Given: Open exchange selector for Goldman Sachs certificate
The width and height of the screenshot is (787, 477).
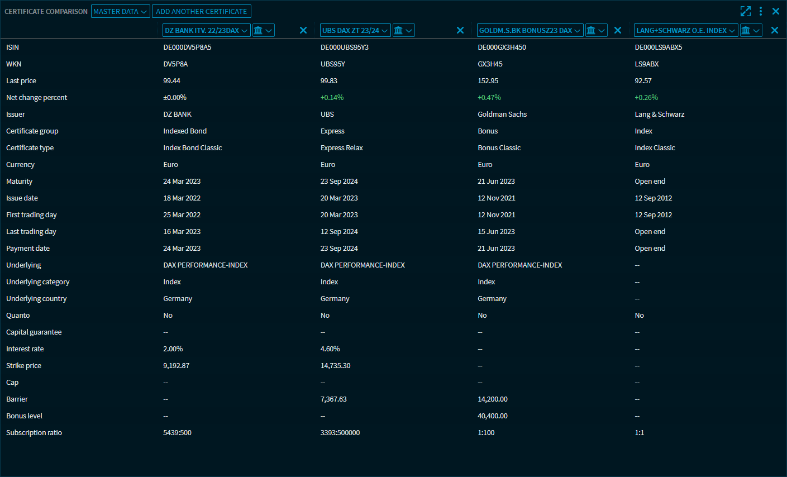Looking at the screenshot, I should (x=596, y=30).
